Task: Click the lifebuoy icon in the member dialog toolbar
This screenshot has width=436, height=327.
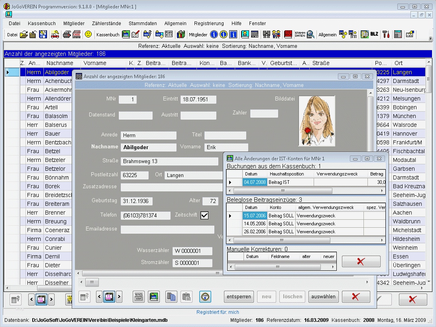Action: coord(205,297)
